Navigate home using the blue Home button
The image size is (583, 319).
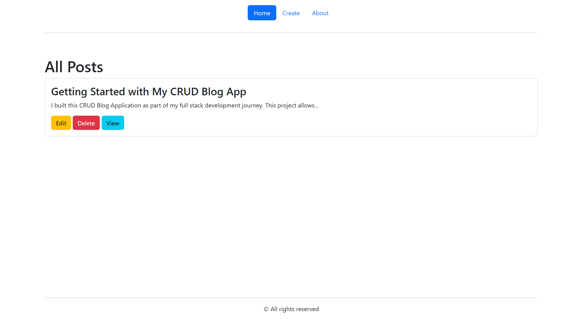(262, 13)
